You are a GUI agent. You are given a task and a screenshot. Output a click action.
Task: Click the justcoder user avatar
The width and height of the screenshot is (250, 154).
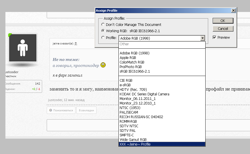23,48
